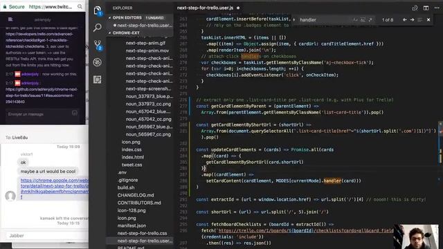The width and height of the screenshot is (443, 249).
Task: Open the Explorer view in the activity bar
Action: coord(98,11)
